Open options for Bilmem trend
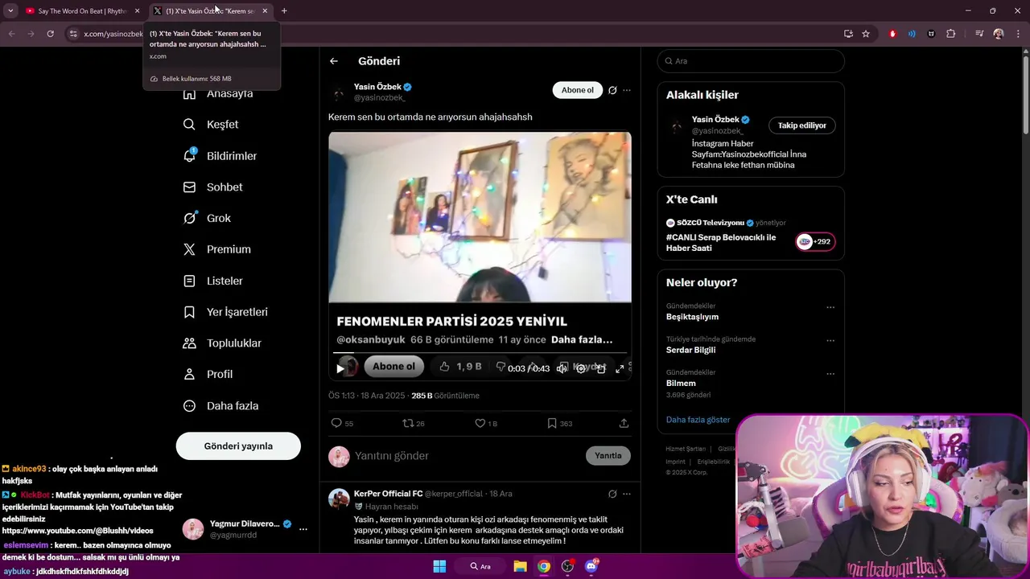This screenshot has height=579, width=1030. [830, 374]
